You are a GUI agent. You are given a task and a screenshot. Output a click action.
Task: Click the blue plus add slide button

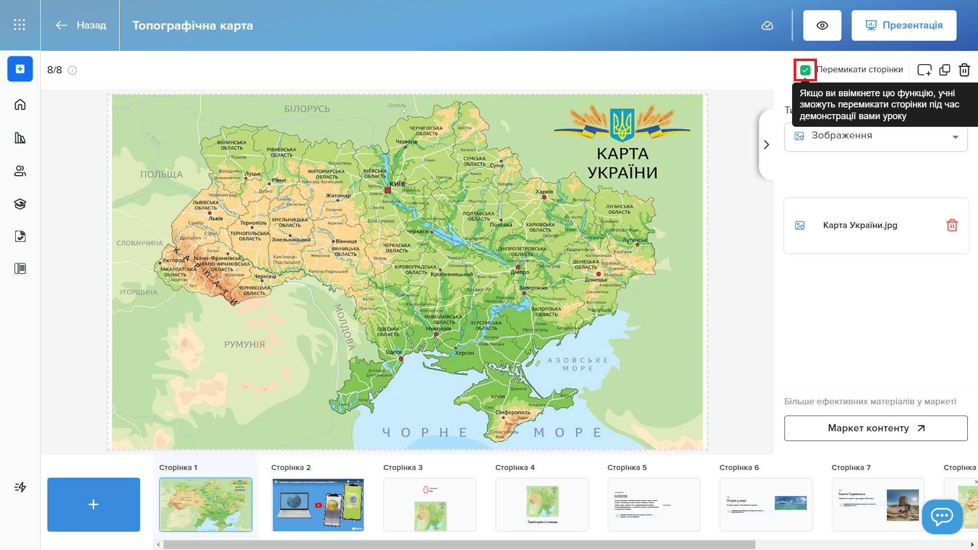click(94, 504)
